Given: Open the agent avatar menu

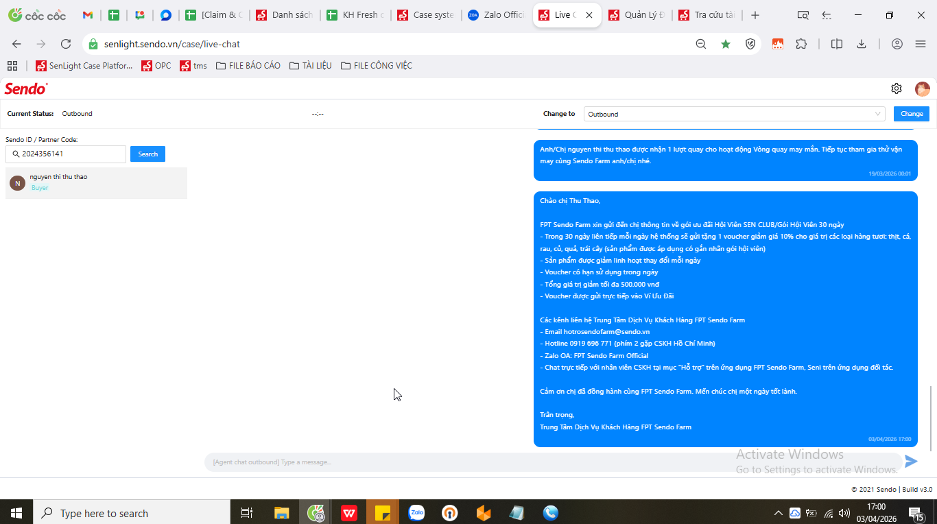Looking at the screenshot, I should (x=923, y=88).
